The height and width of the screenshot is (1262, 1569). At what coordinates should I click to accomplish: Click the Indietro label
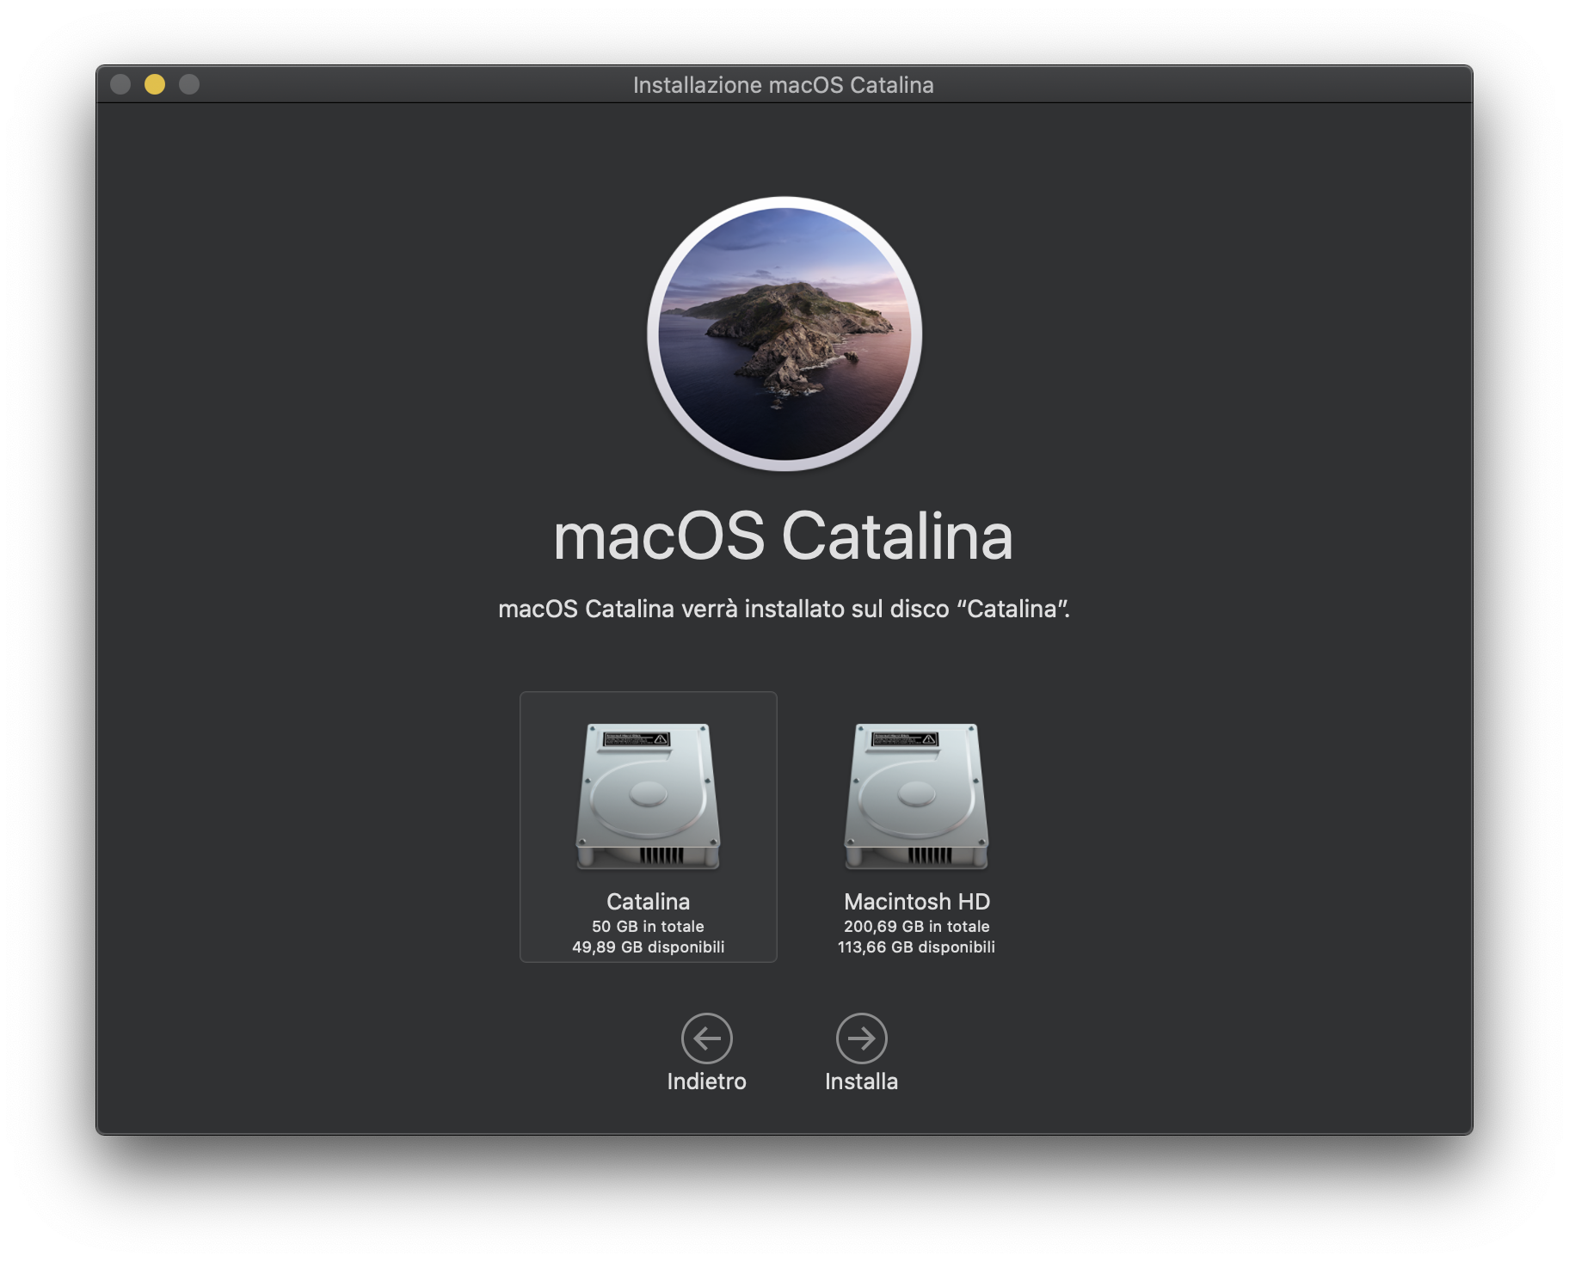(706, 1081)
